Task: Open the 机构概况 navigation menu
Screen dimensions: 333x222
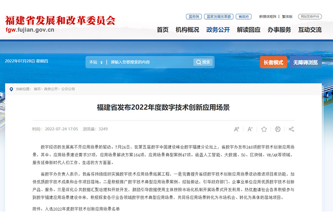Action: 187,30
